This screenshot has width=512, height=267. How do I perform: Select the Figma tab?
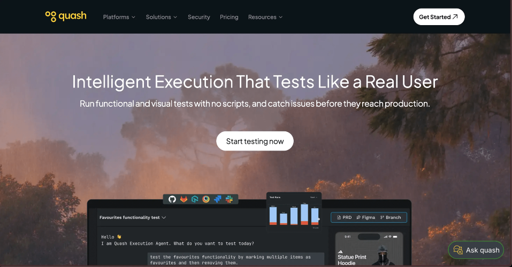click(366, 217)
